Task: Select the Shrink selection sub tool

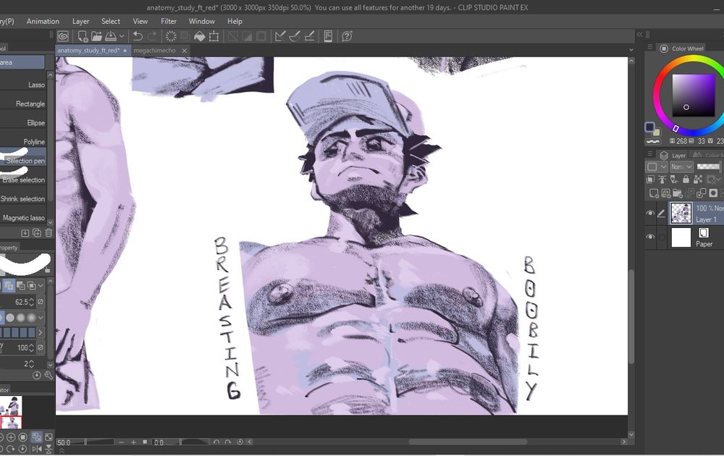Action: (23, 198)
